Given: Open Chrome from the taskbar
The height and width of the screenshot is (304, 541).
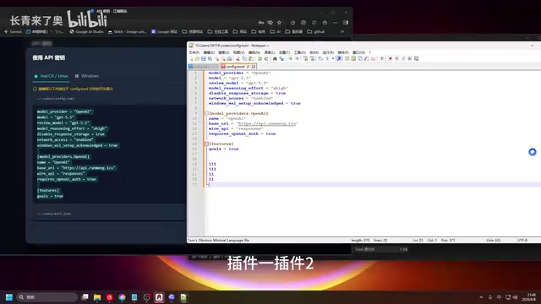Looking at the screenshot, I should 122,297.
